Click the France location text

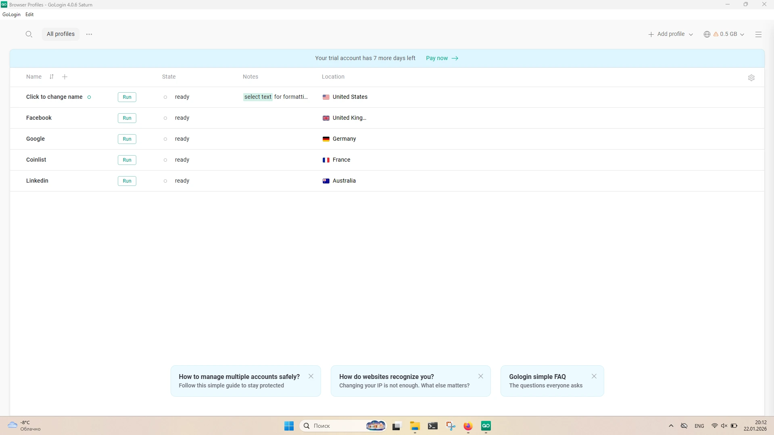pos(341,160)
